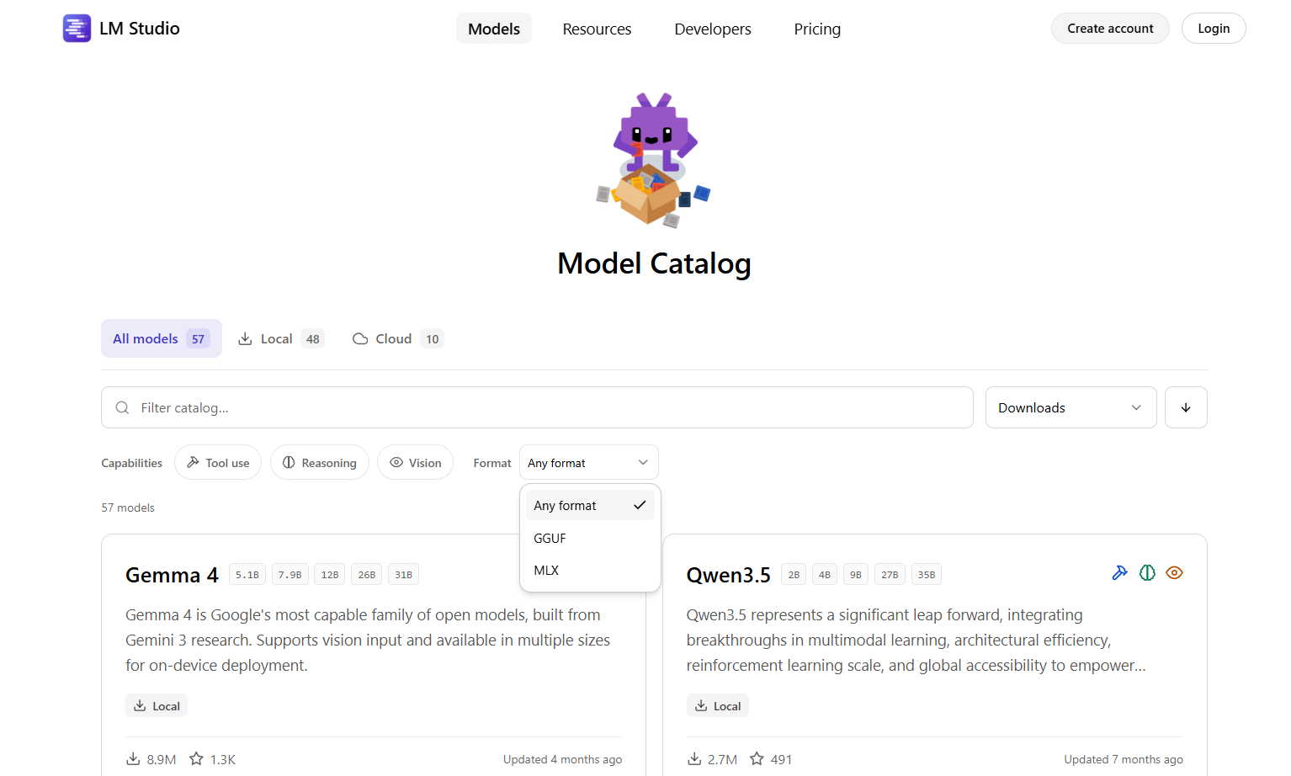Click the descending sort arrow button
This screenshot has width=1291, height=776.
click(x=1186, y=407)
